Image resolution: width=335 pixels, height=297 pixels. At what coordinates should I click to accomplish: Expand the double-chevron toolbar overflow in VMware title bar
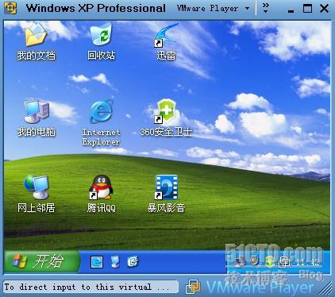266,8
